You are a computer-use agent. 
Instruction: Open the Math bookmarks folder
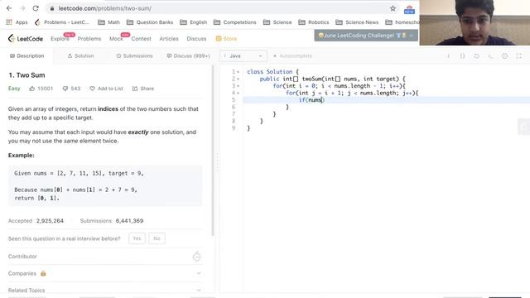108,22
